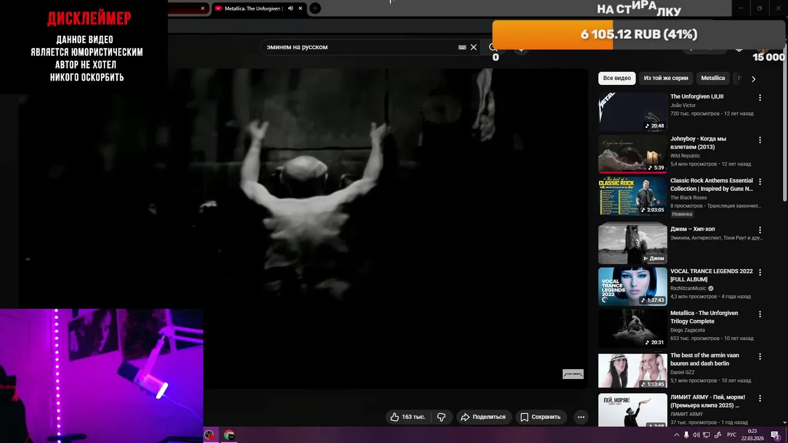Open menu for Unforgiven Trilogy Complete
The width and height of the screenshot is (788, 443).
[x=760, y=314]
